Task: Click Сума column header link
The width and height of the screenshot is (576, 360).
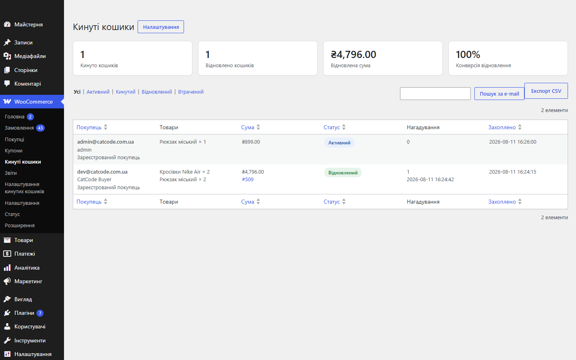Action: click(248, 127)
